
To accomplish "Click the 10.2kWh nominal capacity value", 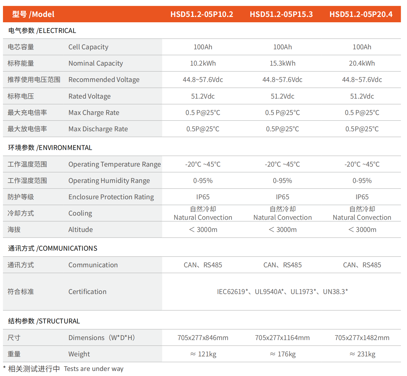I will (x=203, y=63).
